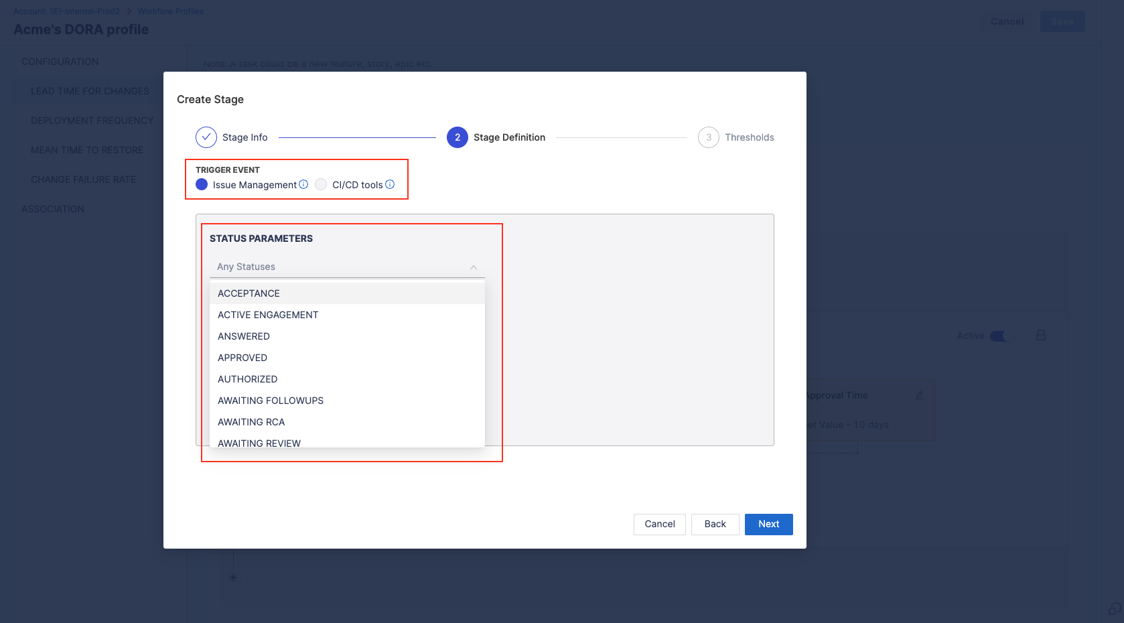The height and width of the screenshot is (623, 1124).
Task: Click the Back button in the dialog
Action: click(715, 524)
